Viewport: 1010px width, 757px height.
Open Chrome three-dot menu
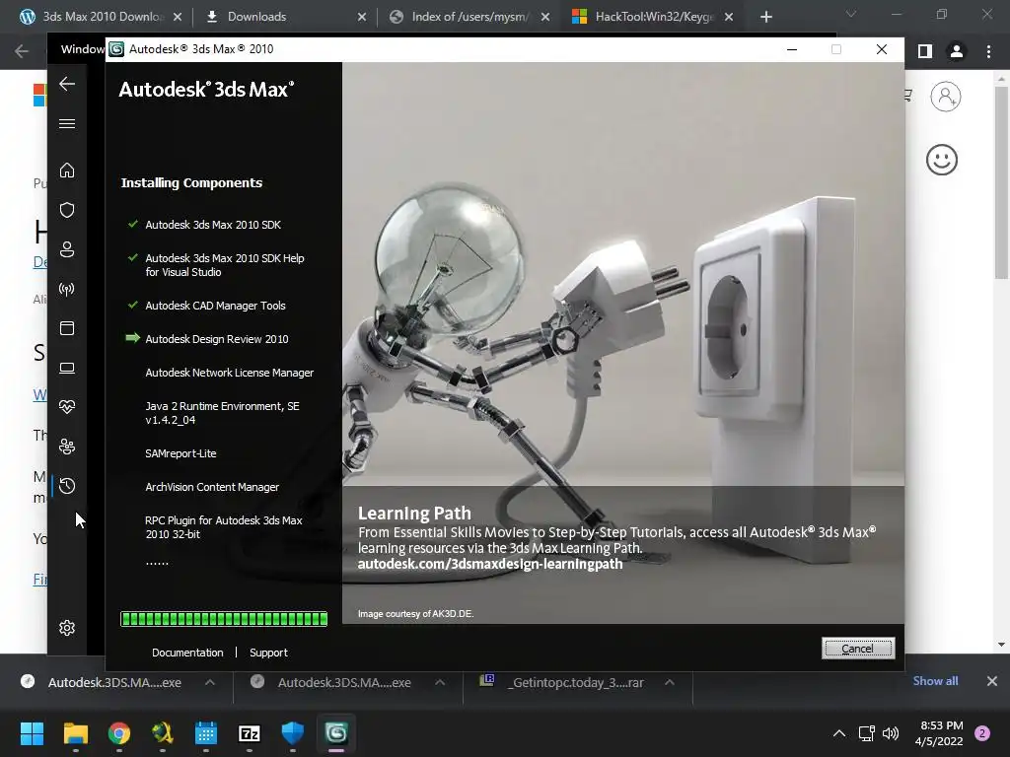point(988,51)
